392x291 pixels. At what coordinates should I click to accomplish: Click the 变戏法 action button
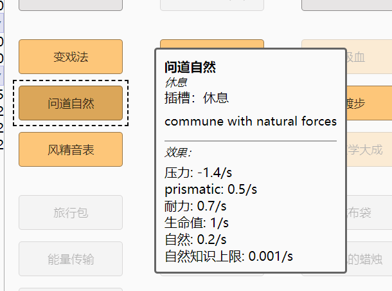pos(71,57)
